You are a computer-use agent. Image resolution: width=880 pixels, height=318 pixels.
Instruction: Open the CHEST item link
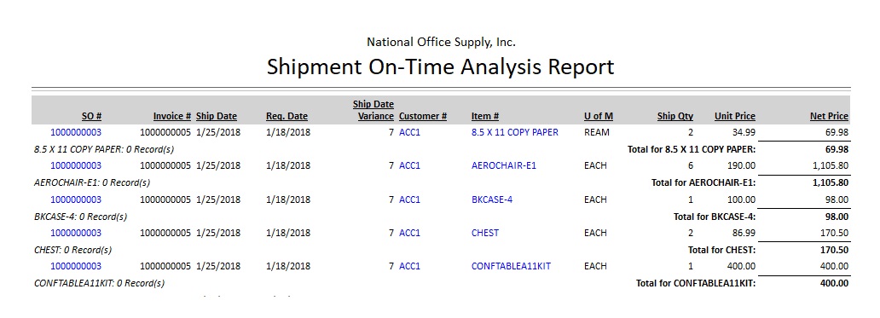pos(485,233)
